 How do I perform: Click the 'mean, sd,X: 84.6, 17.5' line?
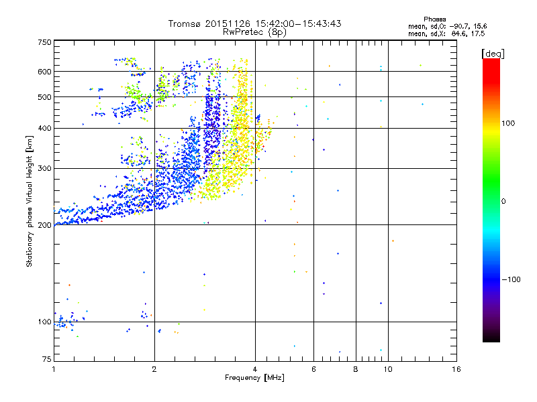pos(446,33)
